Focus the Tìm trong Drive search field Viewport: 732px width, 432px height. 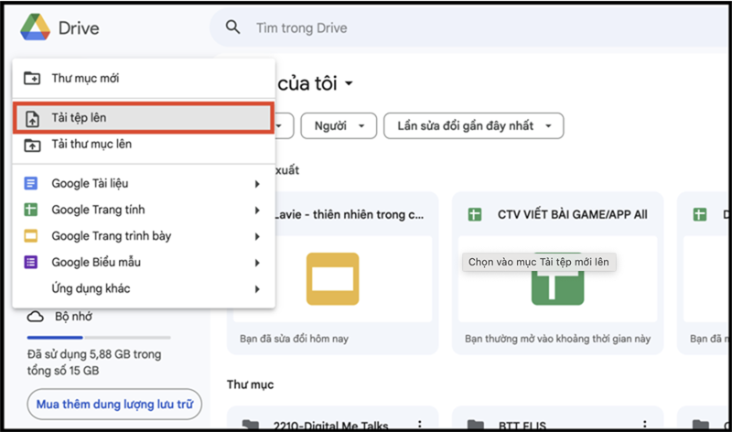pyautogui.click(x=457, y=28)
